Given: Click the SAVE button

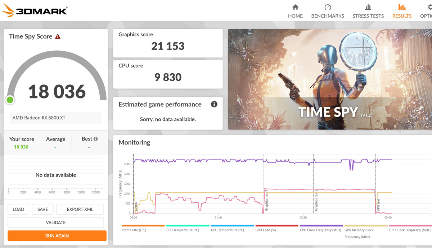Looking at the screenshot, I should 42,209.
